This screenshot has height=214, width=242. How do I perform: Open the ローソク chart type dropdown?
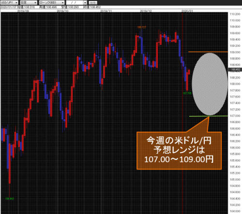coord(52,2)
